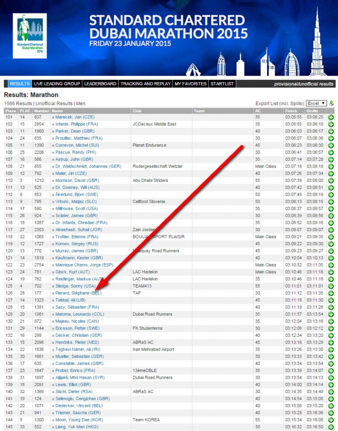Click plus icon for Millhouse, Scott row
Viewport: 338px width, 431px height.
pyautogui.click(x=331, y=209)
